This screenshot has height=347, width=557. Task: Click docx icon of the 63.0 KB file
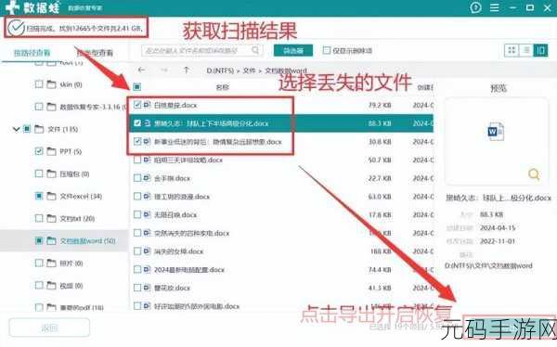147,196
